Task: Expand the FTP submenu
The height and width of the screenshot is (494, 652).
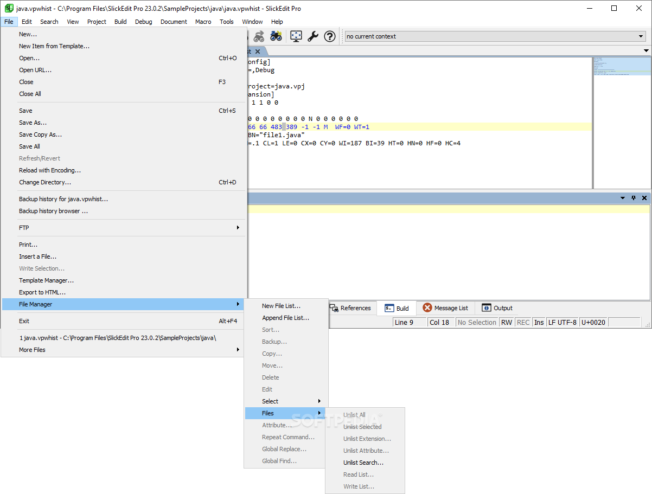Action: pyautogui.click(x=124, y=228)
